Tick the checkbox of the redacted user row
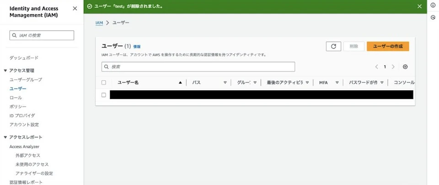Viewport: 439px width, 185px height. 104,95
